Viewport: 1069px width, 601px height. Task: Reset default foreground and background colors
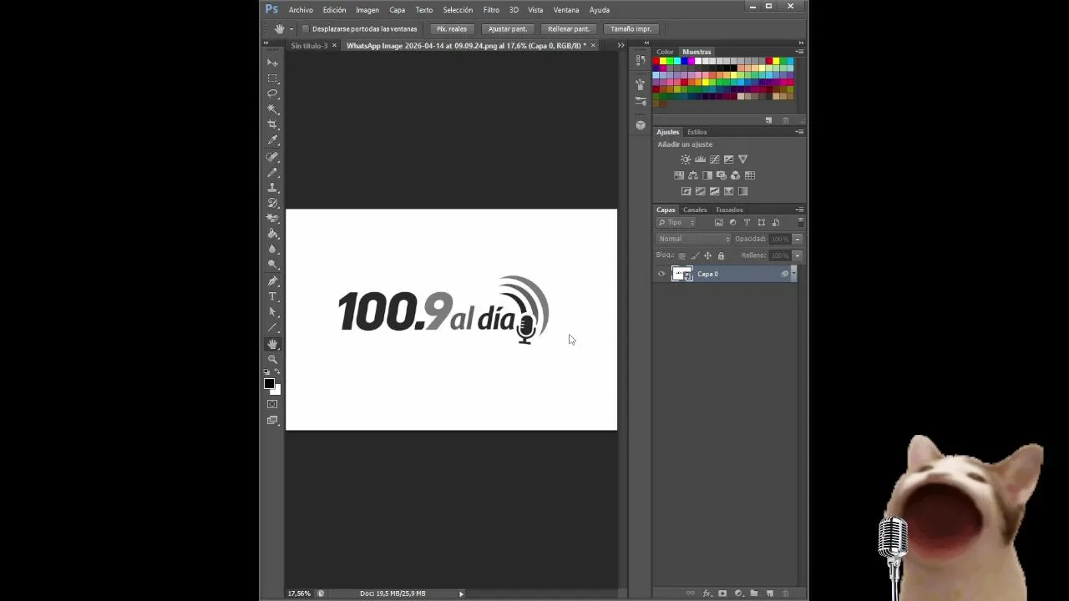[266, 372]
